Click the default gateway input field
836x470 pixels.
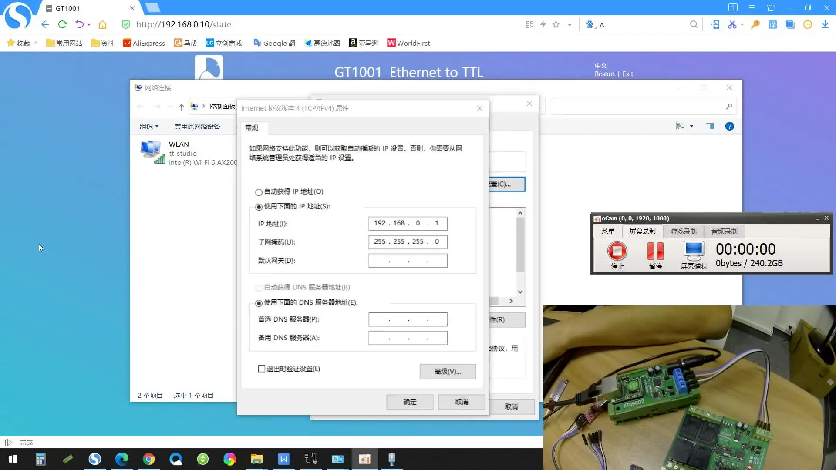click(x=408, y=261)
